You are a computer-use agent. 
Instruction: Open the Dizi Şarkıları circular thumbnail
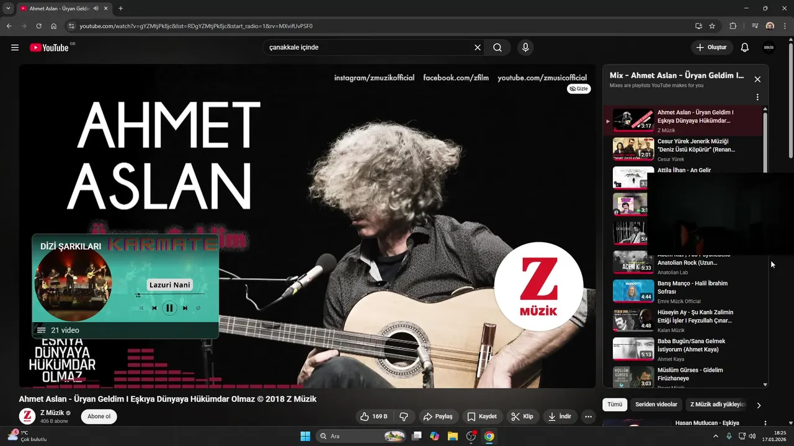[x=73, y=284]
